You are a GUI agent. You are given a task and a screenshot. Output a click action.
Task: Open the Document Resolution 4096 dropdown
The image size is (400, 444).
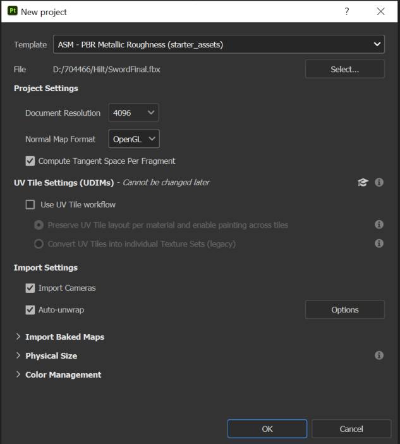coord(133,113)
